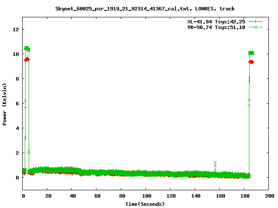This screenshot has height=208, width=278.
Task: Click x-axis tick label 140
Action: pos(196,196)
